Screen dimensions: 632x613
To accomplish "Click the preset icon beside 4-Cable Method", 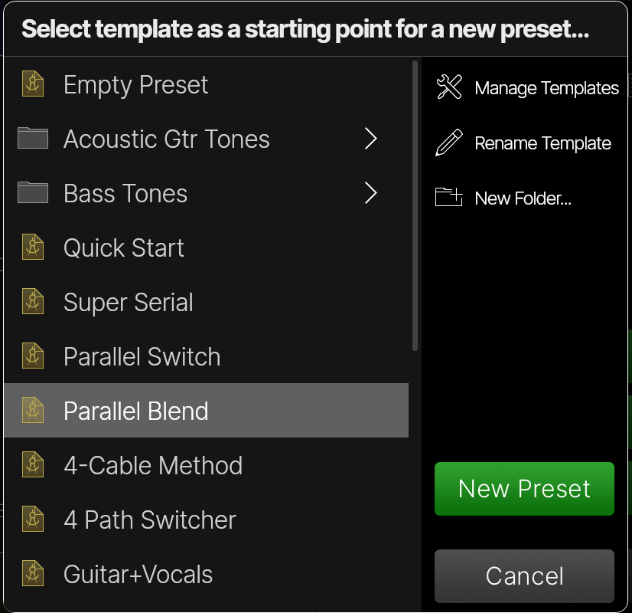I will (x=33, y=465).
